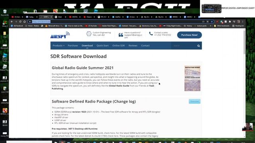The height and width of the screenshot is (143, 255).
Task: Open the Friday Night Funkin bookmark
Action: (173, 26)
